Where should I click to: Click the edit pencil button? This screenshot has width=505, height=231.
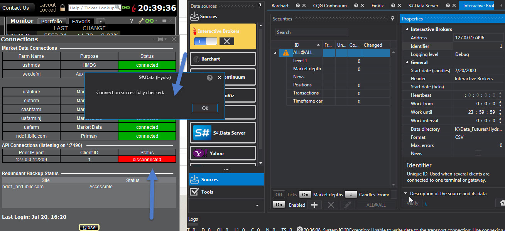[x=348, y=205]
